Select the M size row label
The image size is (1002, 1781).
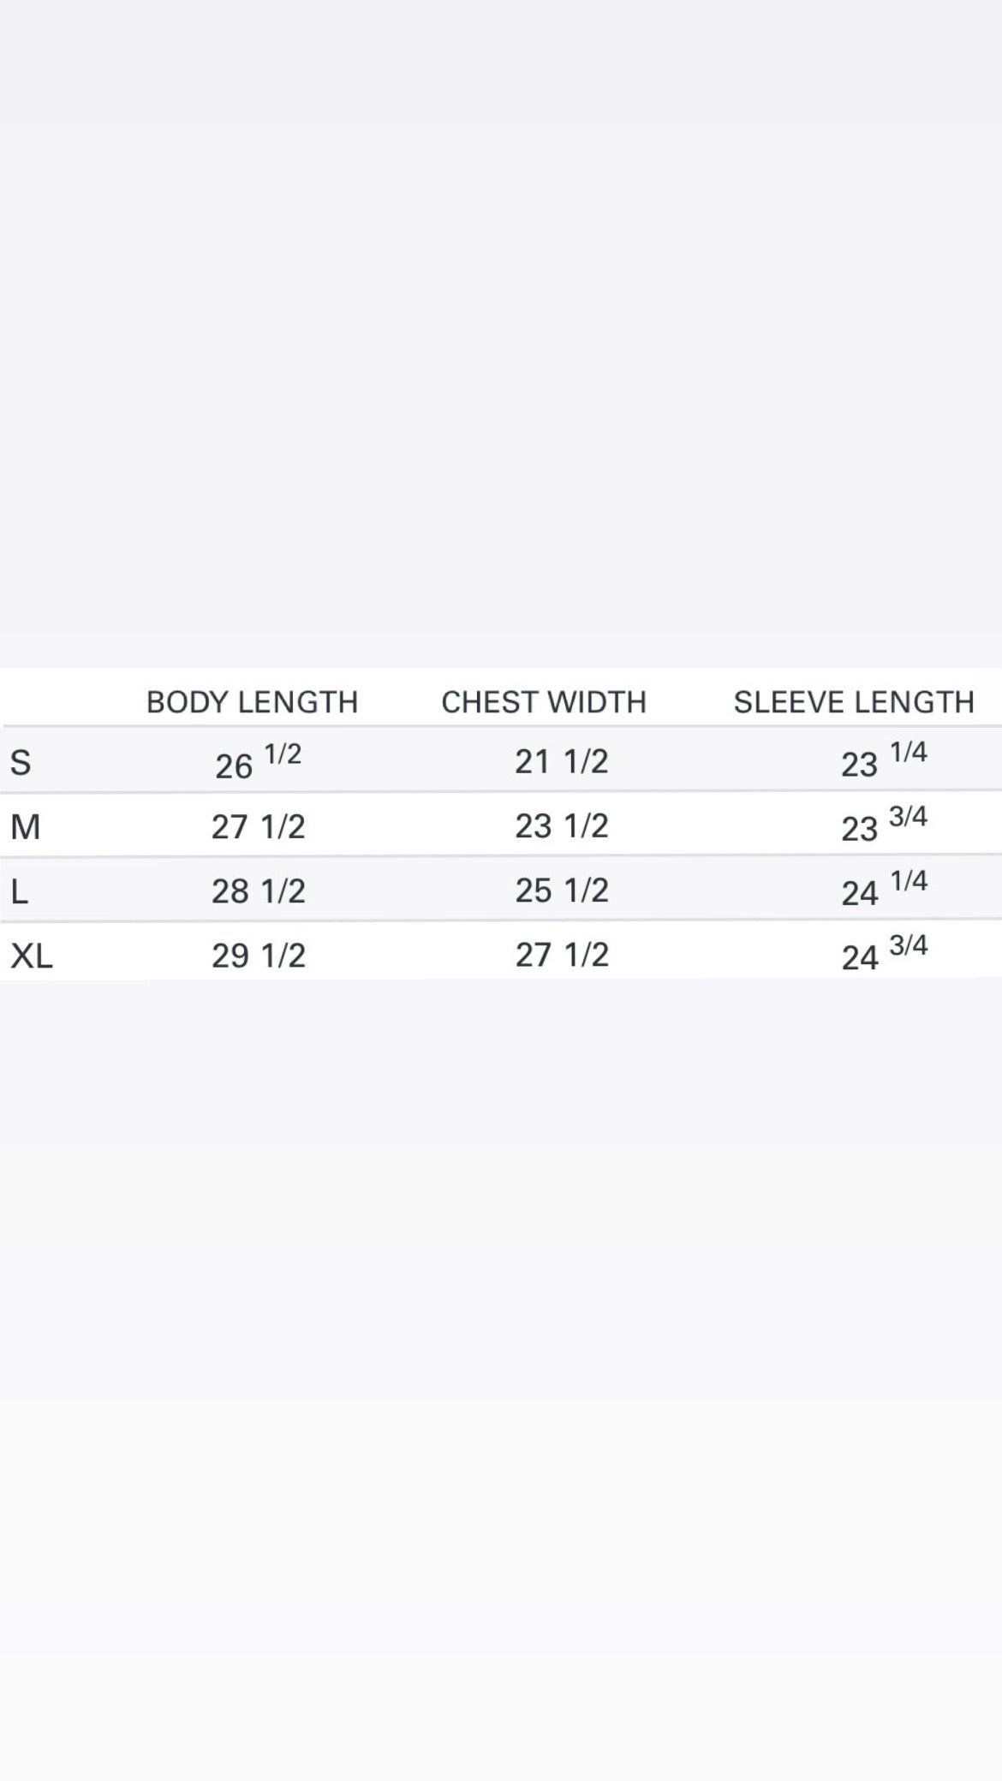click(26, 827)
